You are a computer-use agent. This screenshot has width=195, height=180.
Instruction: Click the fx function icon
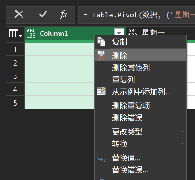coord(64,15)
